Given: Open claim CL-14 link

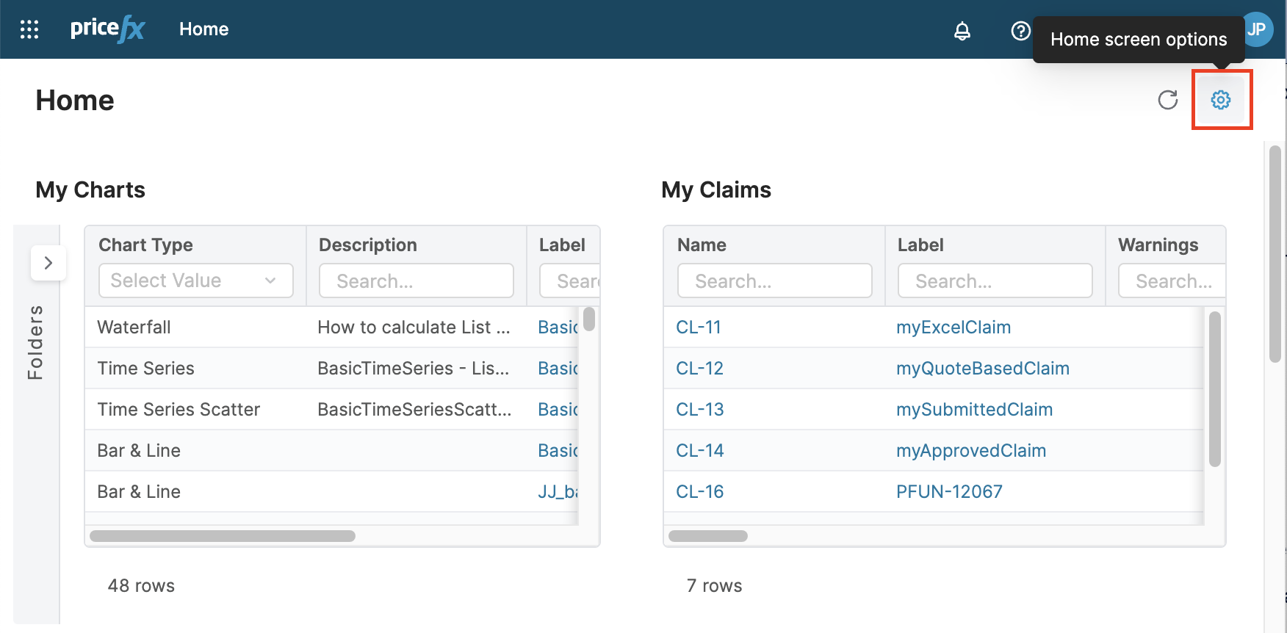Looking at the screenshot, I should [x=699, y=451].
